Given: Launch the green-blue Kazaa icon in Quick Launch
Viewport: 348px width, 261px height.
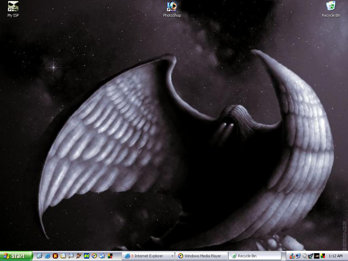Looking at the screenshot, I should tap(86, 256).
